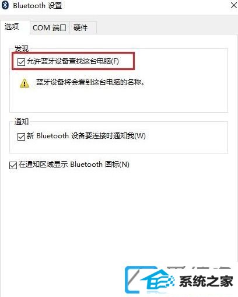Toggle checkbox box for 新 Bluetooth 设备要连接时通知我
The image size is (238, 297).
tap(21, 137)
